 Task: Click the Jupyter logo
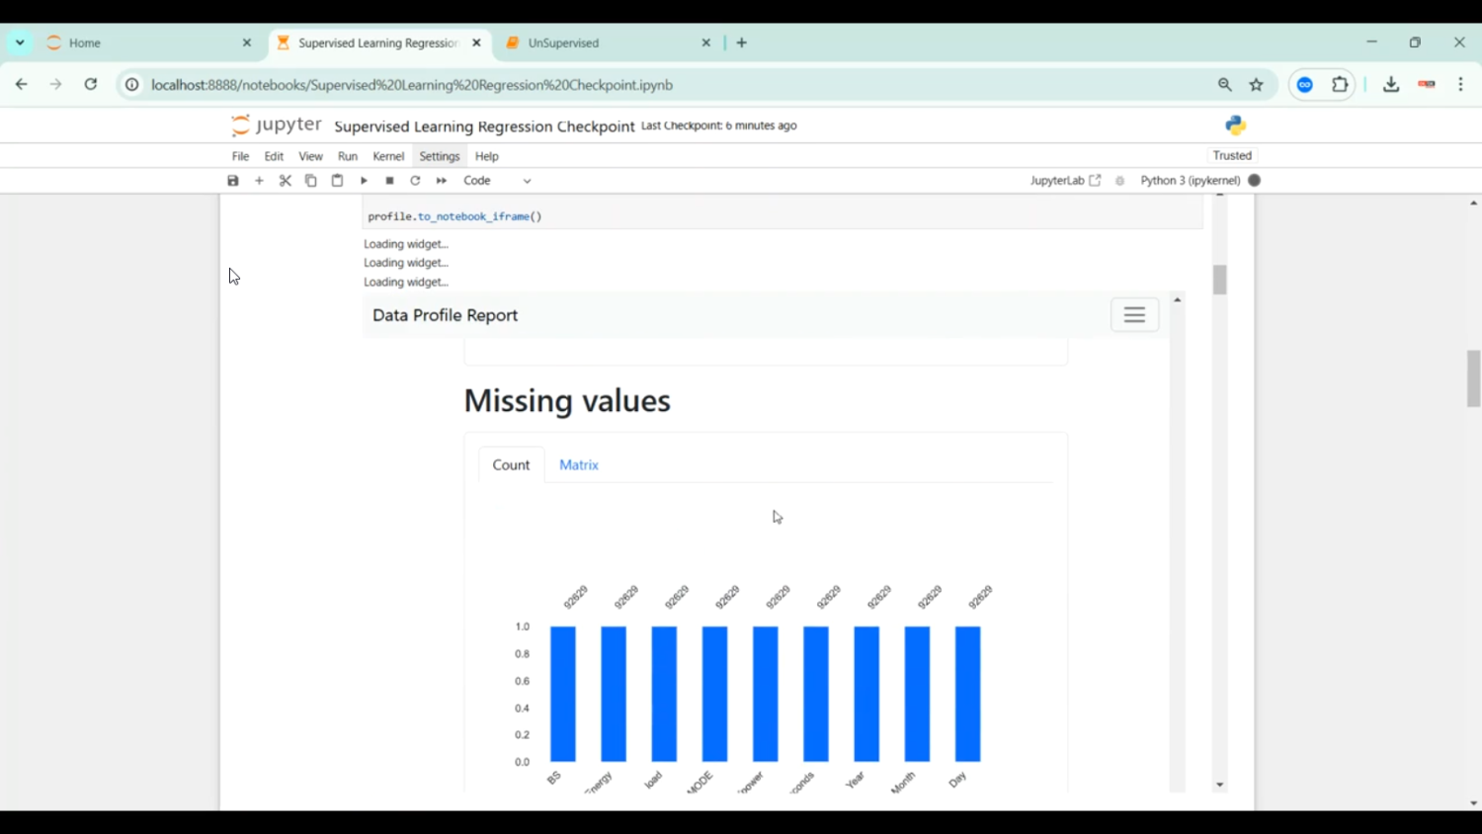276,125
